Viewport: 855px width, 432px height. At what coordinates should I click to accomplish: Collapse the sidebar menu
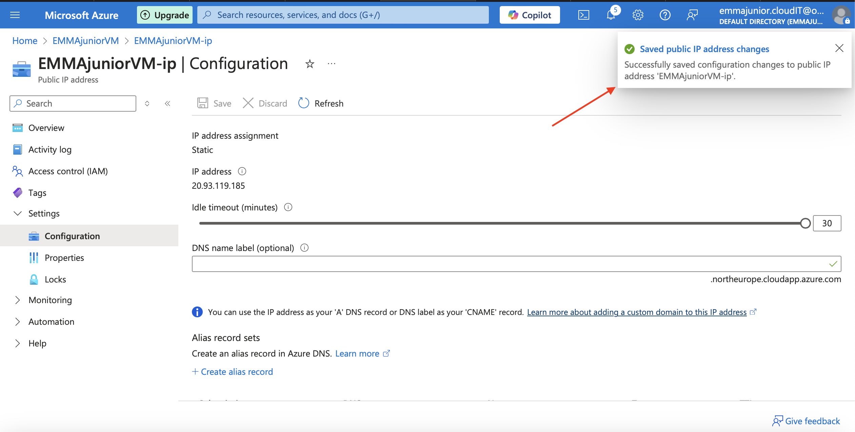tap(167, 104)
